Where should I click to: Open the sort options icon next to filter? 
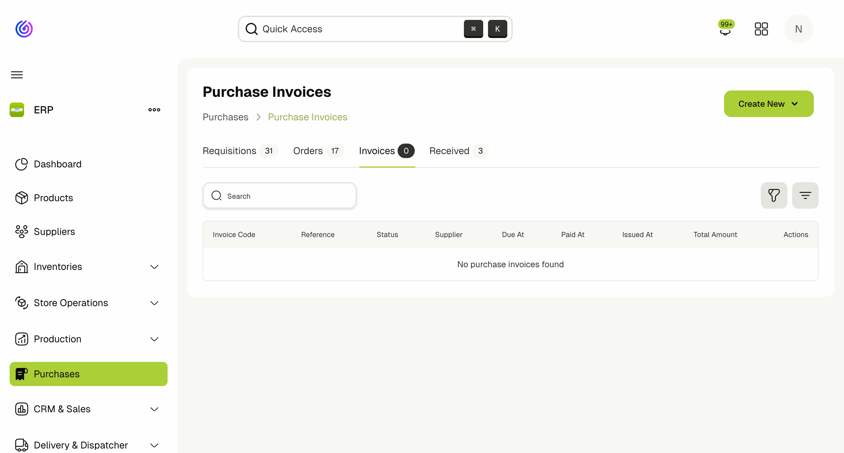tap(805, 195)
